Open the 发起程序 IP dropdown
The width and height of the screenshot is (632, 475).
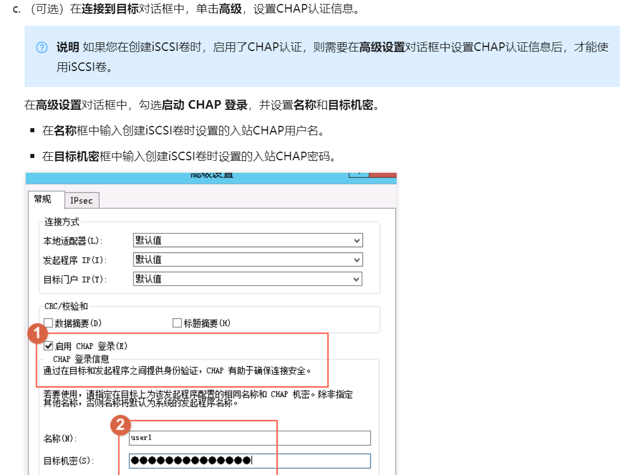pyautogui.click(x=247, y=259)
